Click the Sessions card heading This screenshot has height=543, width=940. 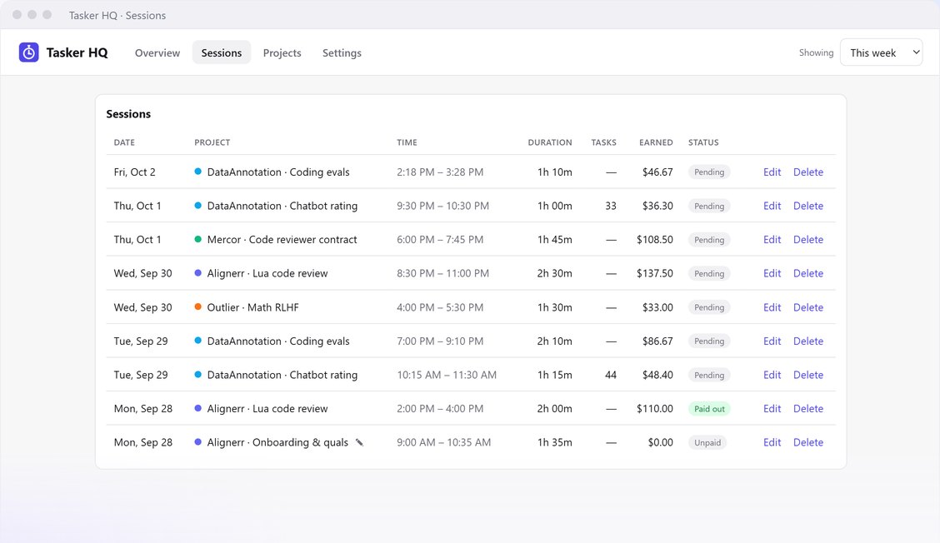(128, 114)
